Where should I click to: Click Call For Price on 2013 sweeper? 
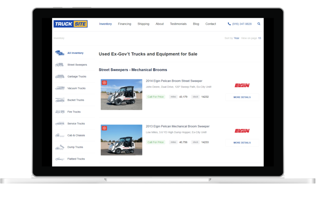coord(156,142)
